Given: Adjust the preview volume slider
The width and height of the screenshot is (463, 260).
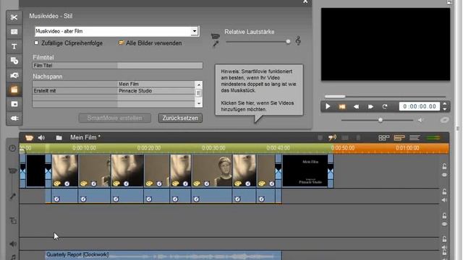Looking at the screenshot, I should tap(381, 120).
